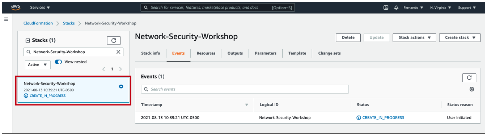
Task: Click the stacks filter input
Action: tap(73, 52)
